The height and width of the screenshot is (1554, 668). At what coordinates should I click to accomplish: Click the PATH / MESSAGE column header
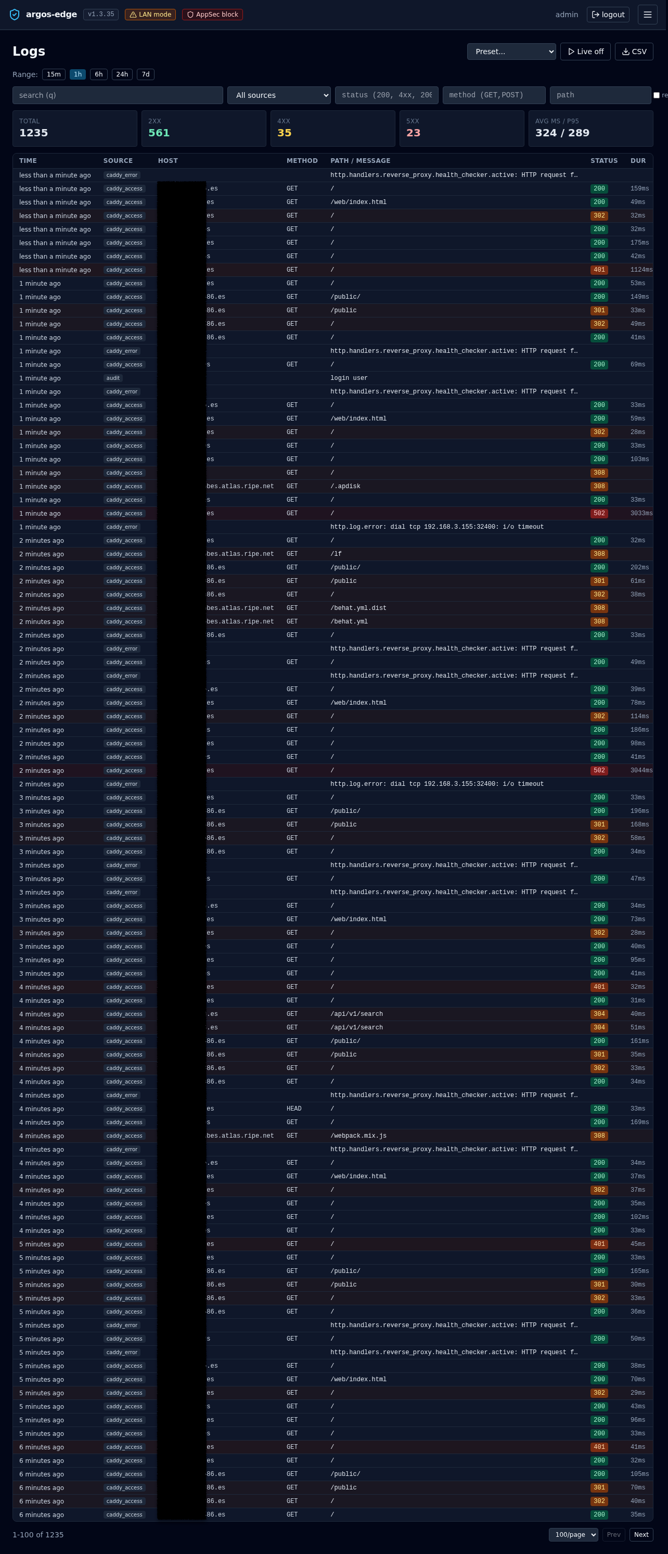[360, 160]
